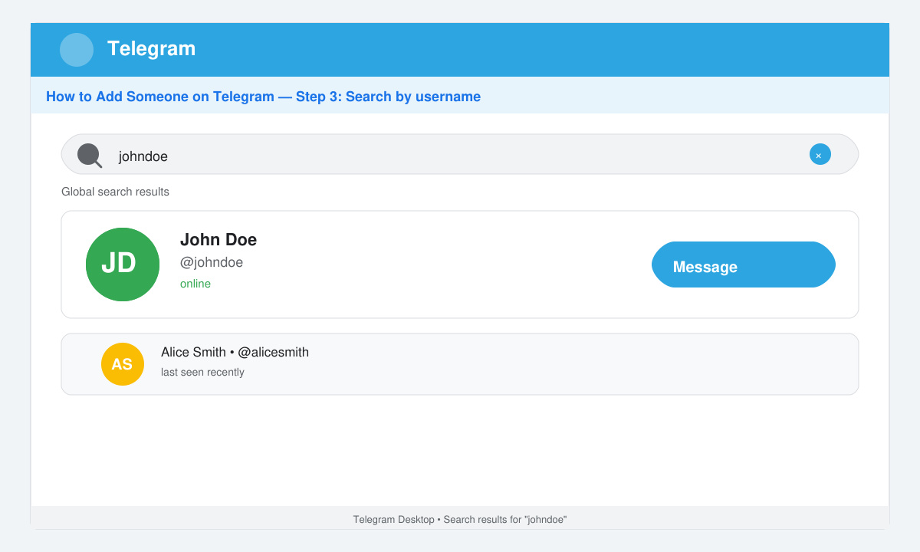The image size is (920, 552).
Task: Click the @johndoe username
Action: coord(212,262)
